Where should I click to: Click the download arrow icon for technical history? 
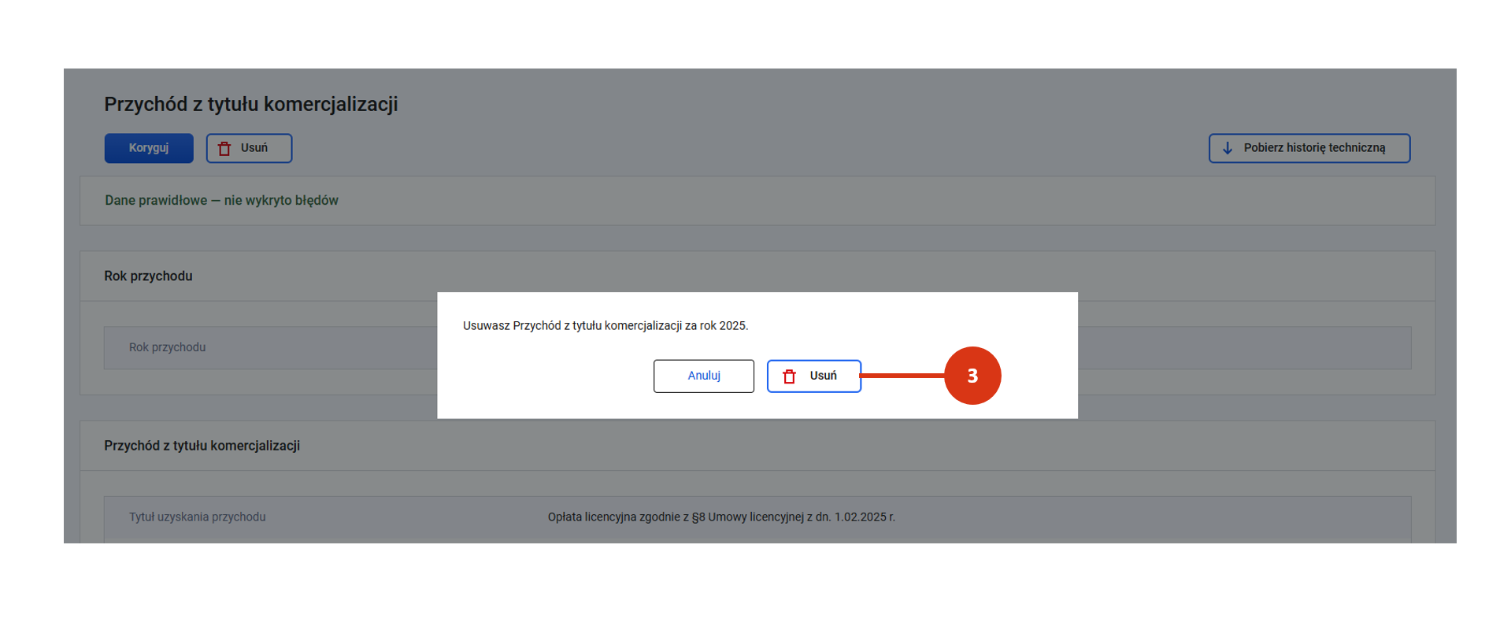1227,148
